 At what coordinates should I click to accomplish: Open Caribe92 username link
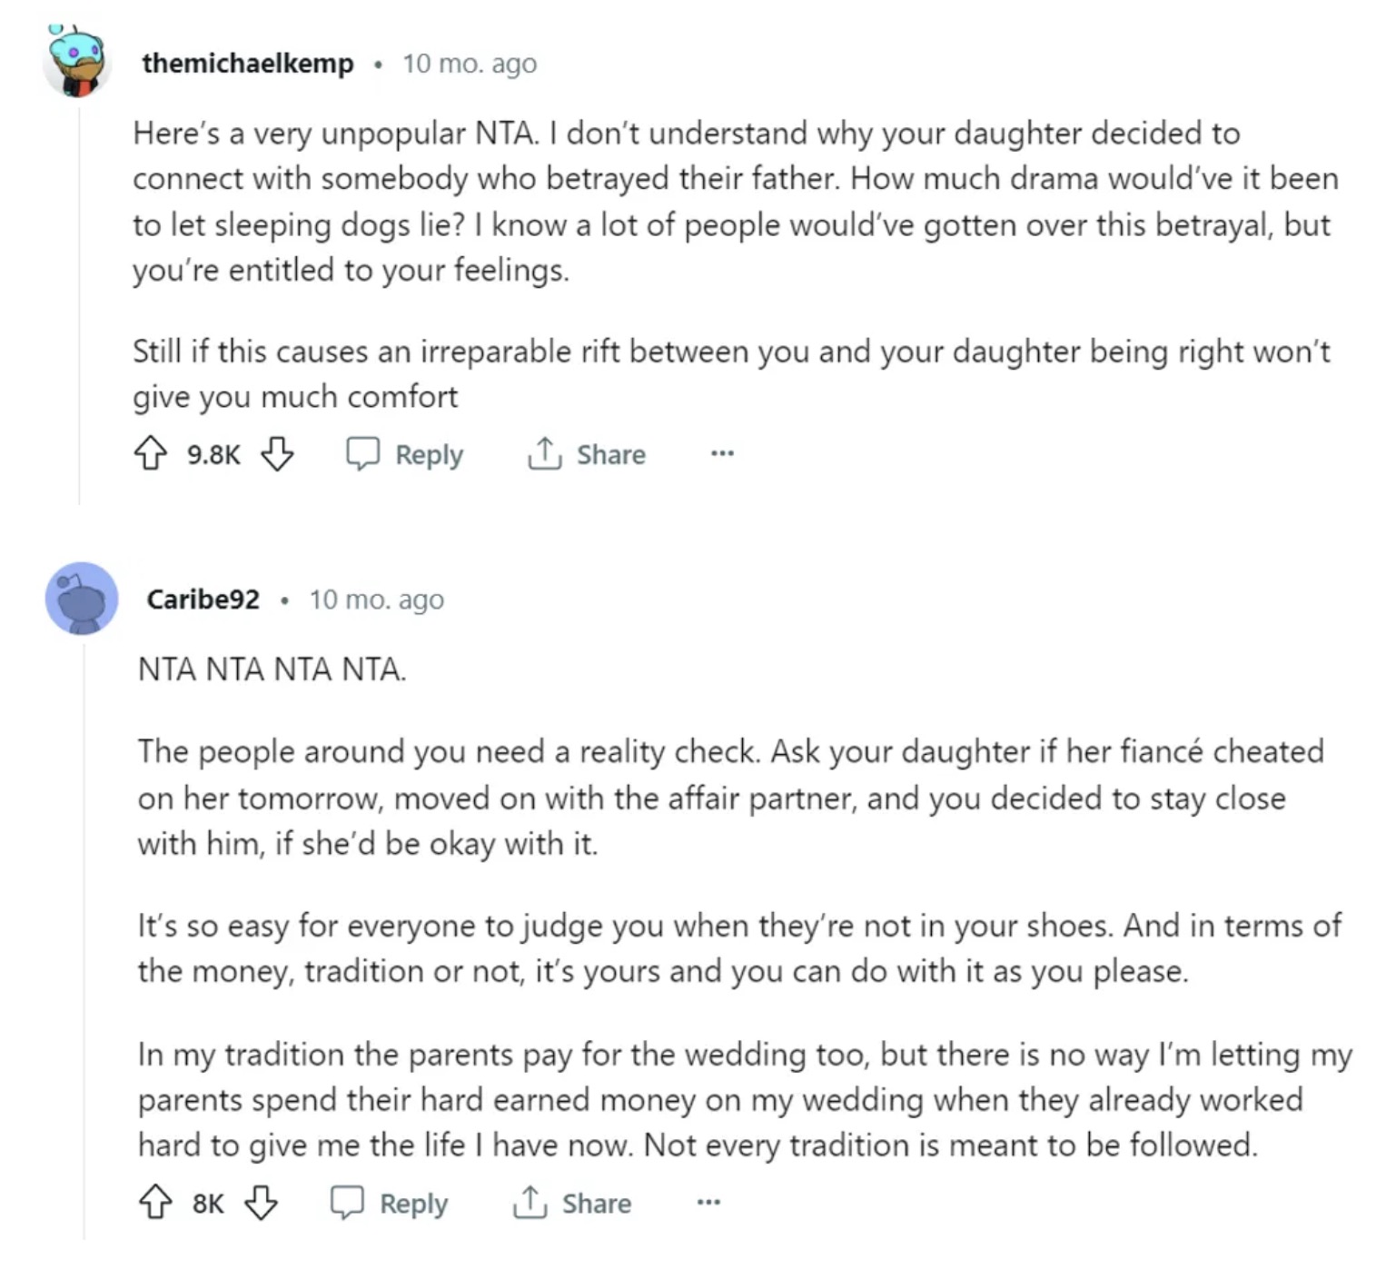click(x=203, y=600)
